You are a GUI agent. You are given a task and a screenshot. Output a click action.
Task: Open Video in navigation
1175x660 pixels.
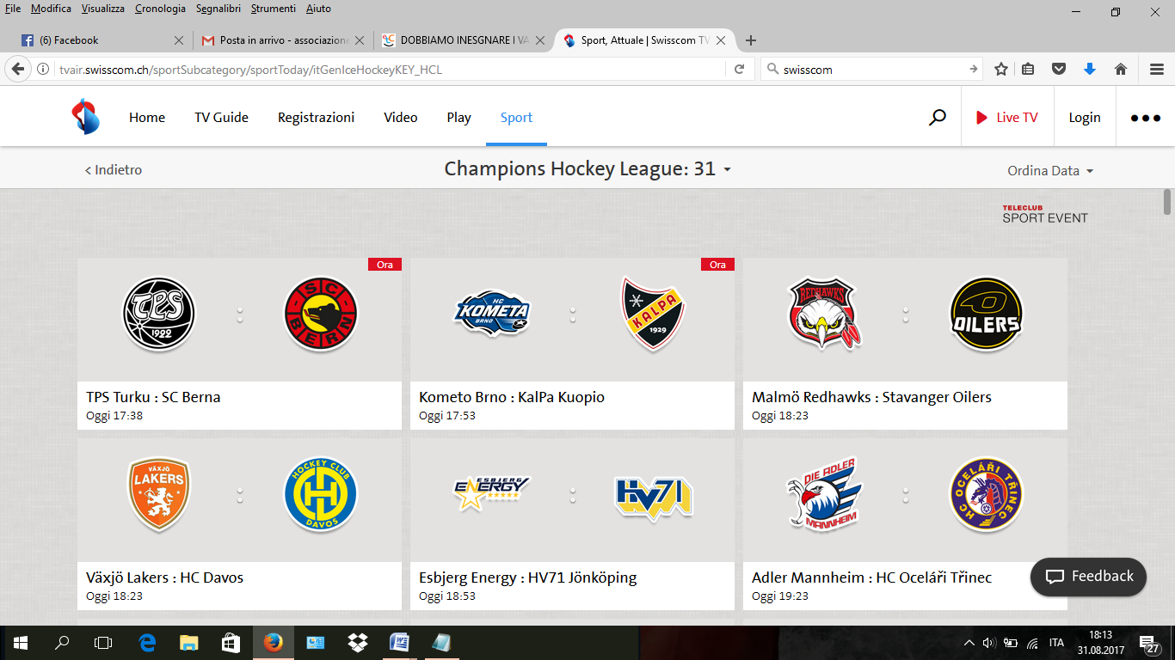401,118
